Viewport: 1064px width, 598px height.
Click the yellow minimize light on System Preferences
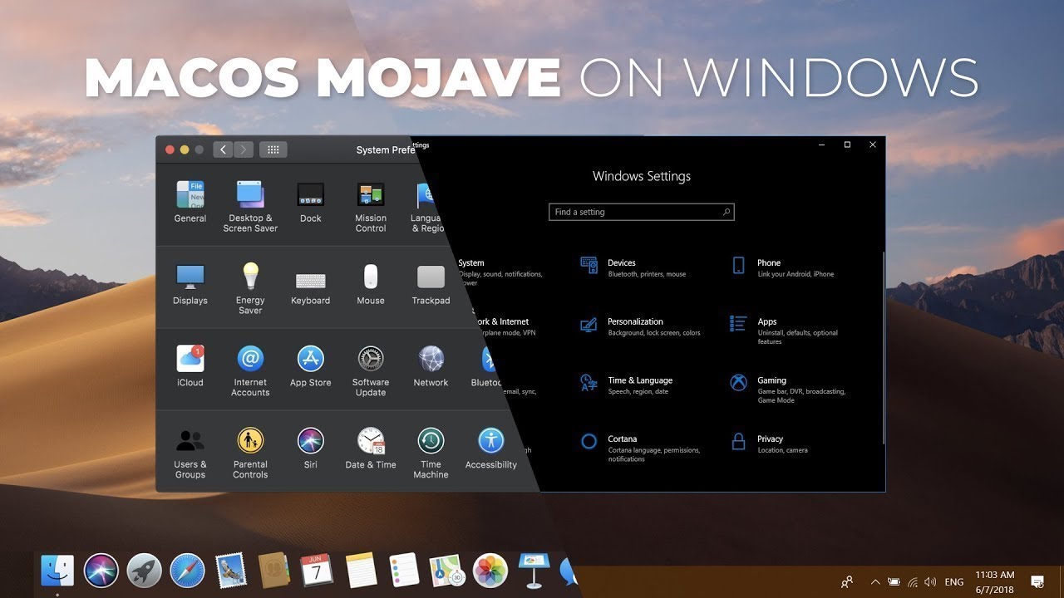[185, 149]
